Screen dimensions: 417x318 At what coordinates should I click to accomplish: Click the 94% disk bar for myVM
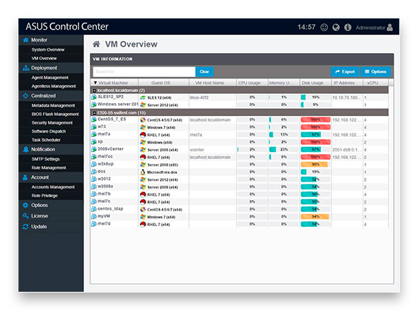point(315,217)
